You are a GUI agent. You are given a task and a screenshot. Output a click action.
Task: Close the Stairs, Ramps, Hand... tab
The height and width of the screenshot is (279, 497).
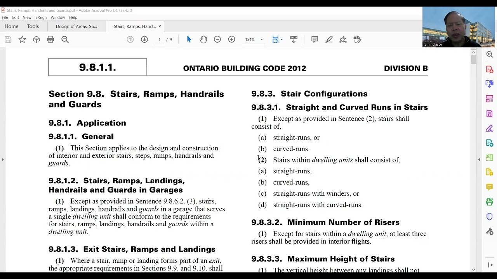tap(160, 26)
